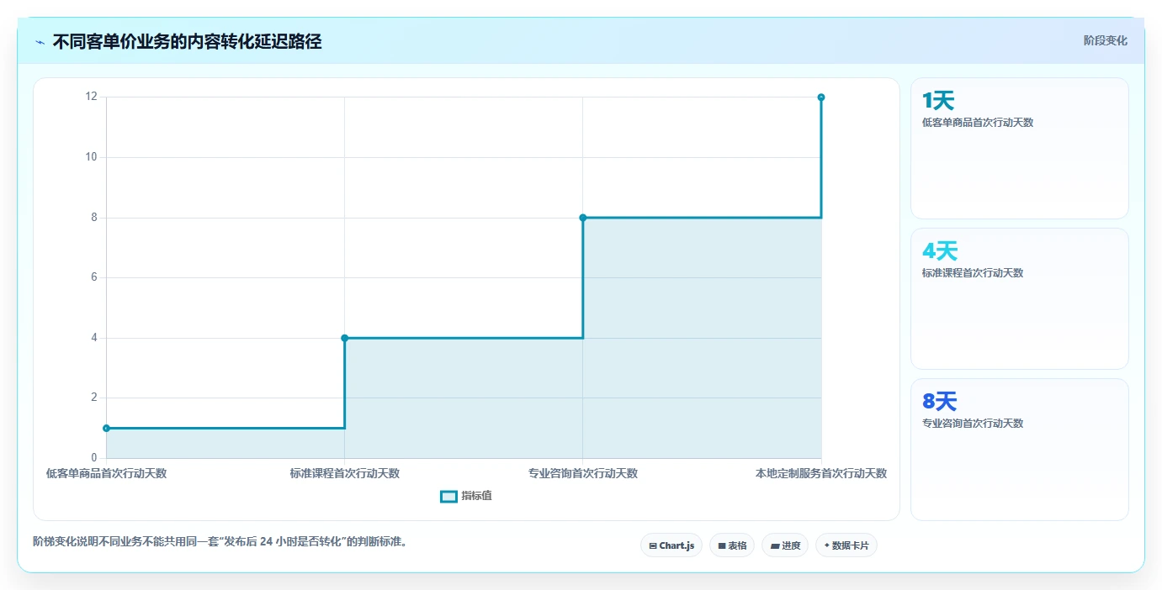1162x590 pixels.
Task: Click card caption 标准课程首次行动天数
Action: click(973, 273)
